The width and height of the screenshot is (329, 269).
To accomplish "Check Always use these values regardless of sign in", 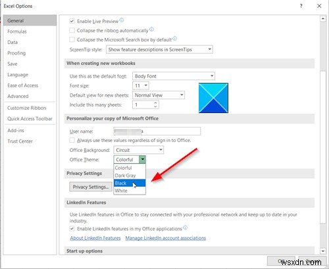I will tap(72, 140).
